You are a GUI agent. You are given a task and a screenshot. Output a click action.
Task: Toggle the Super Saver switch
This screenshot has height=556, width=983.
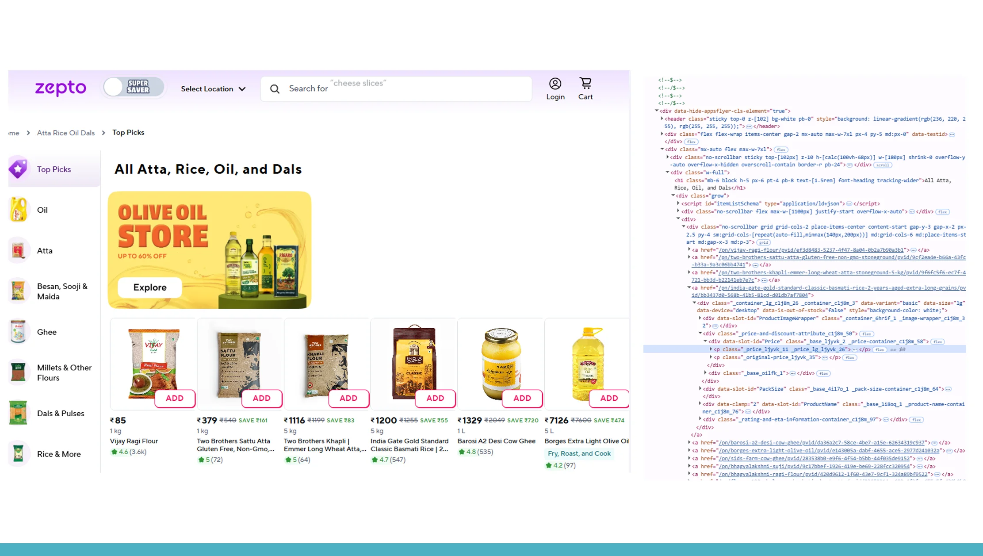134,87
